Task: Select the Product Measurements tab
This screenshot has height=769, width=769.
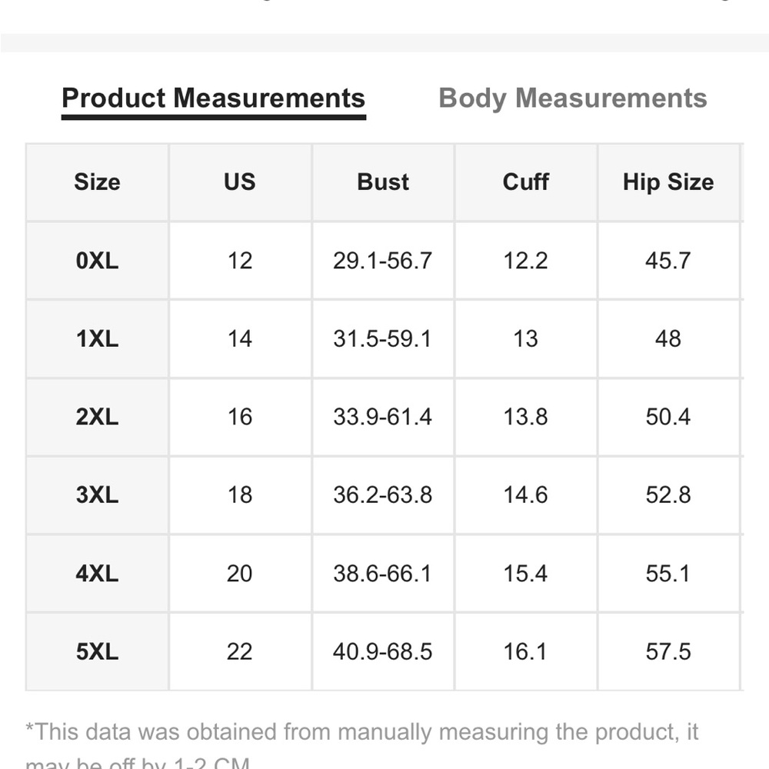Action: pos(213,98)
